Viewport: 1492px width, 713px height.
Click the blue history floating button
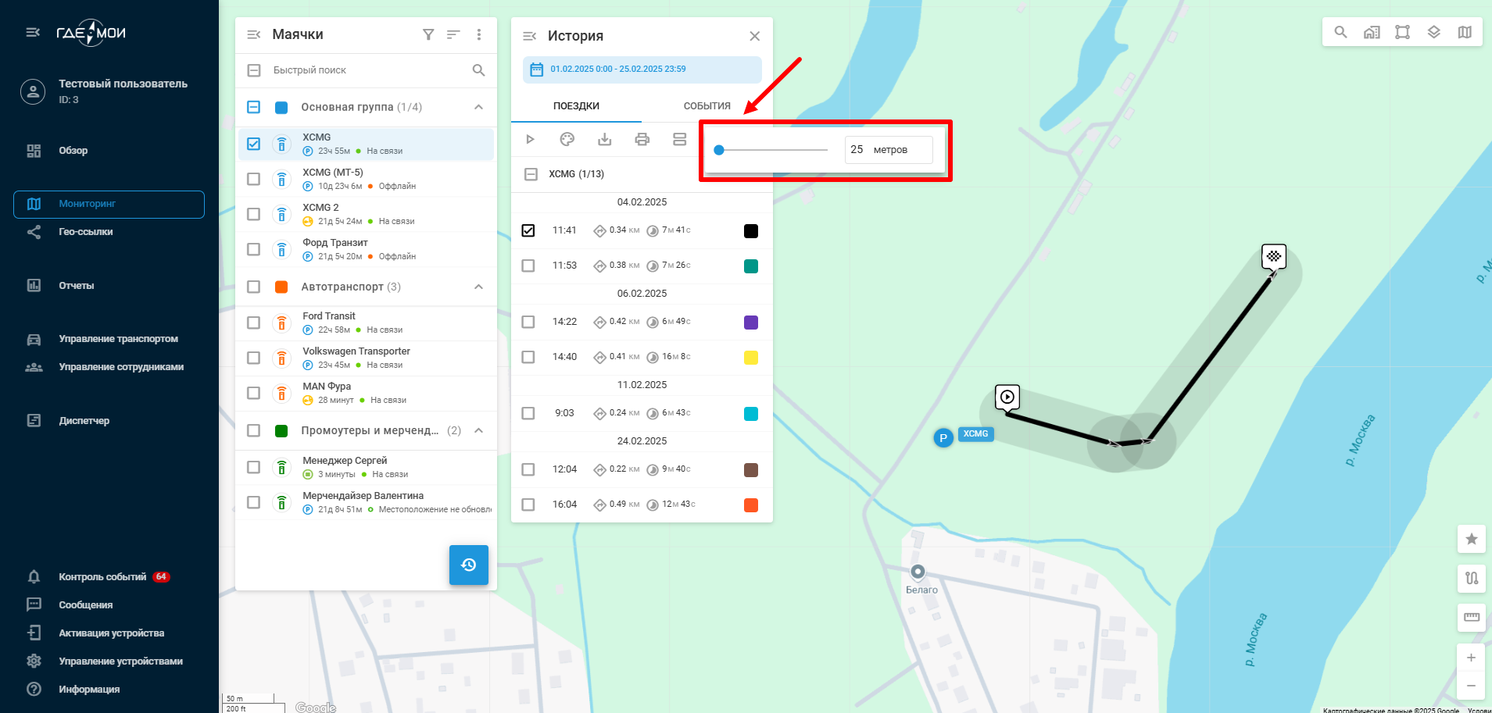click(469, 565)
